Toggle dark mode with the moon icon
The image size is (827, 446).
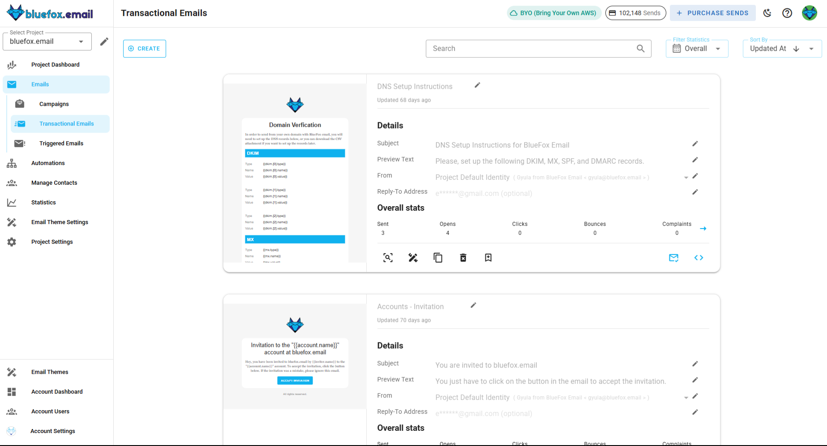pyautogui.click(x=767, y=13)
